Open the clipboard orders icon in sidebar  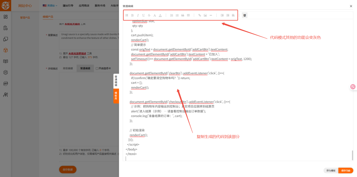(6, 28)
